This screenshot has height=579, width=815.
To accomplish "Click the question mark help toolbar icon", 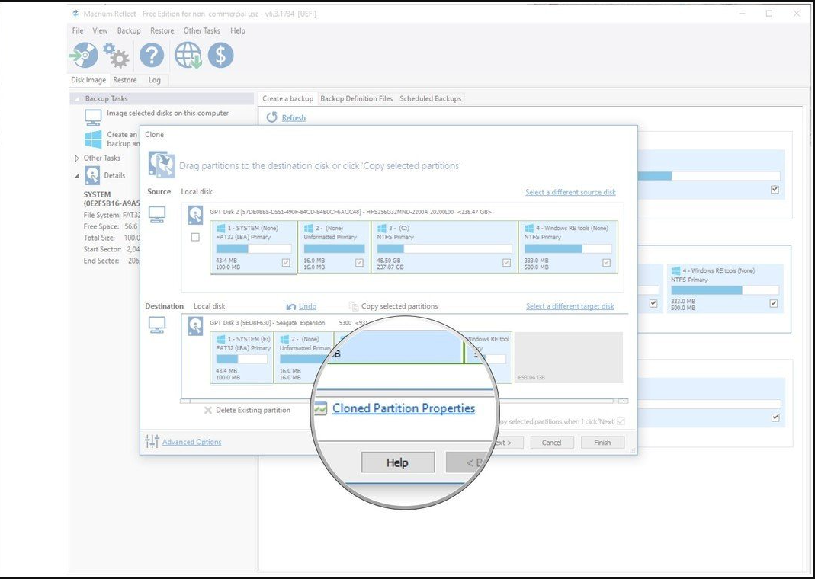I will pos(152,55).
